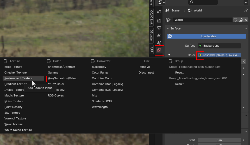Click Remove under Link

(144, 67)
